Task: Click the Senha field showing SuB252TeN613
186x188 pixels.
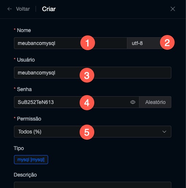Action: click(76, 102)
